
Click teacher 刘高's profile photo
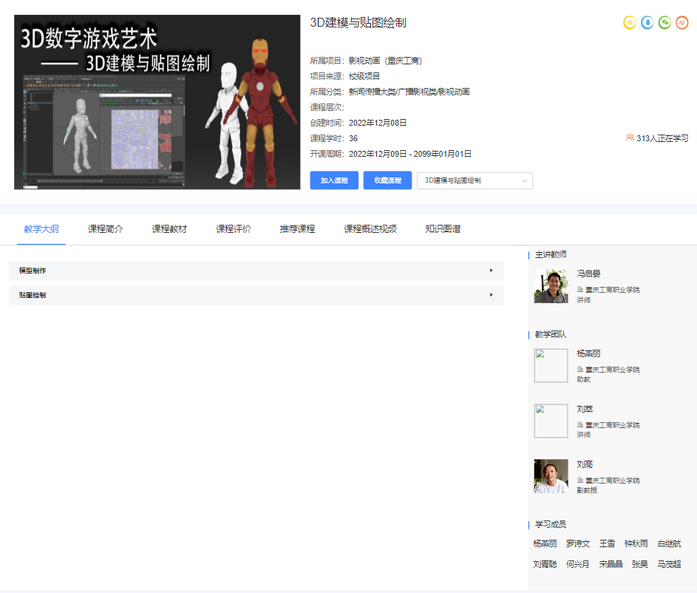click(551, 476)
